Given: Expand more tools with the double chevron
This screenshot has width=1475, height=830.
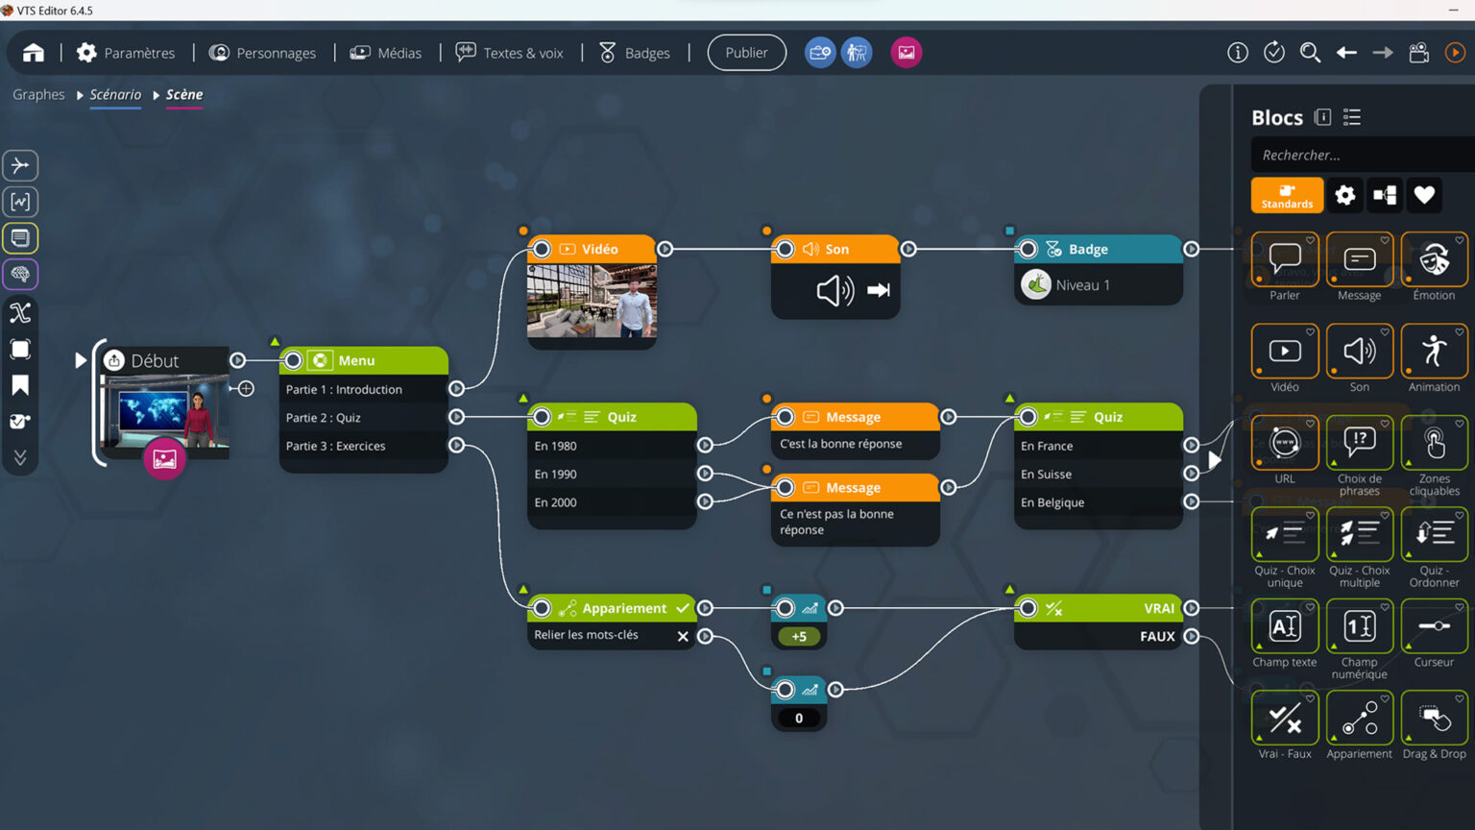Looking at the screenshot, I should point(20,456).
